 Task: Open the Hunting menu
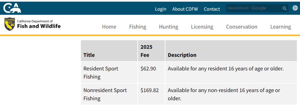tap(168, 27)
